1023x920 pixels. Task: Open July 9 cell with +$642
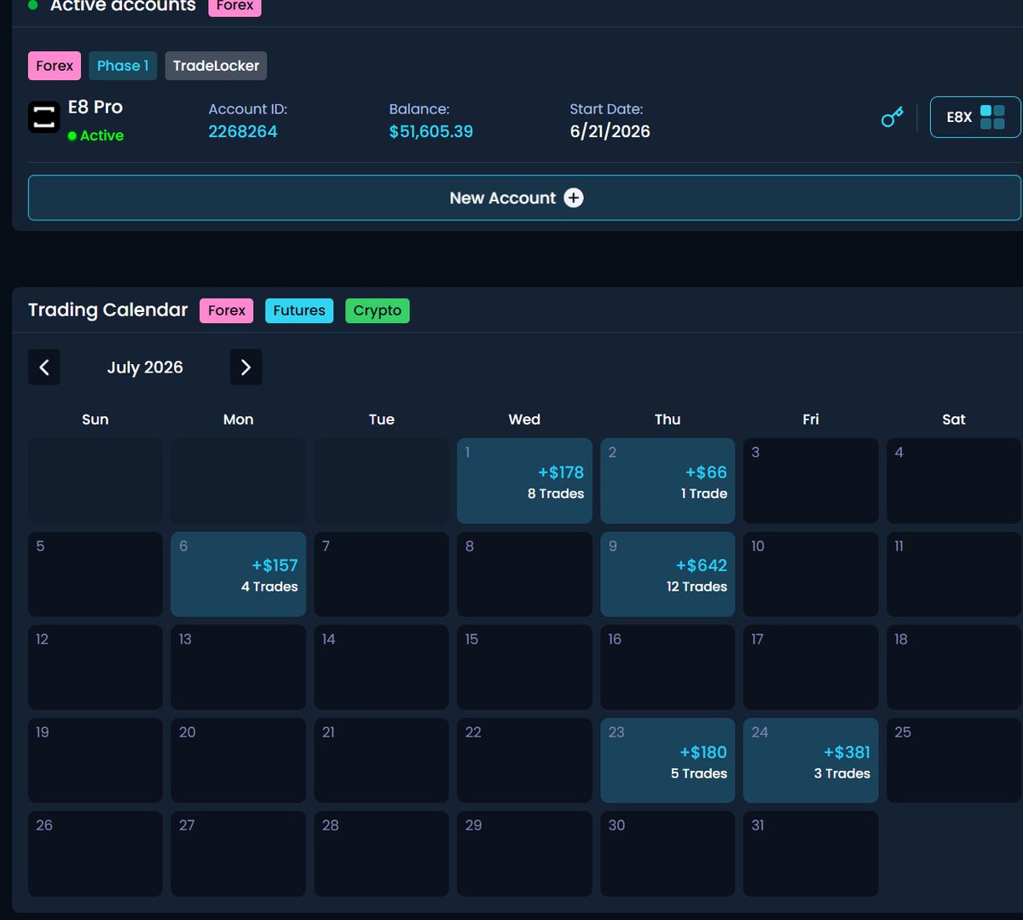point(668,574)
